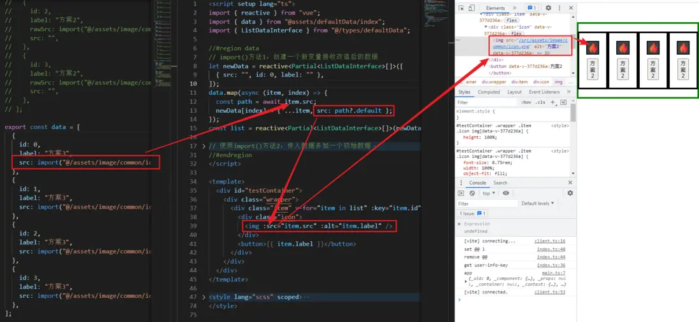Select the Console drawer tab

pyautogui.click(x=477, y=183)
